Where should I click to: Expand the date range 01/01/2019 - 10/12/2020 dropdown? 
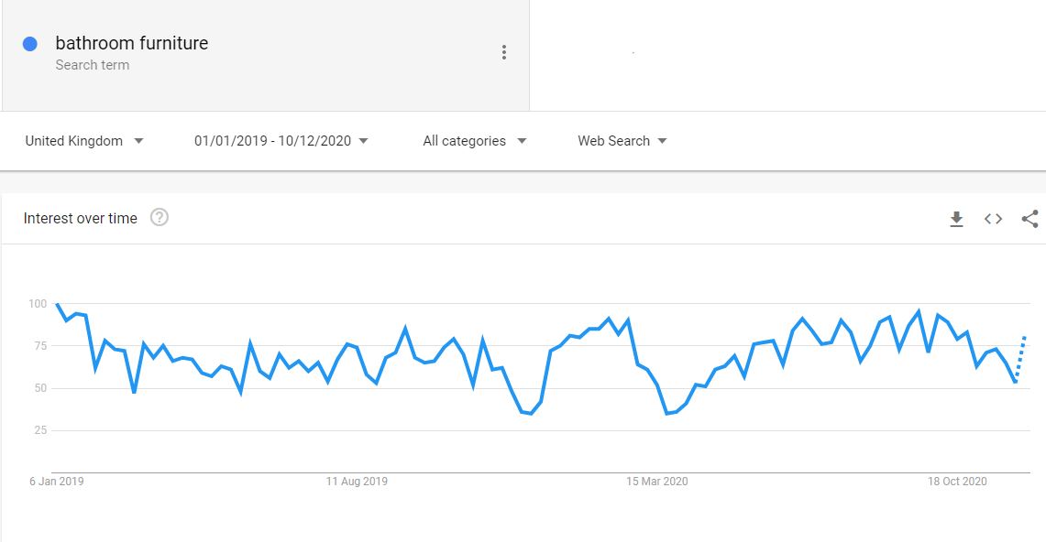click(281, 141)
